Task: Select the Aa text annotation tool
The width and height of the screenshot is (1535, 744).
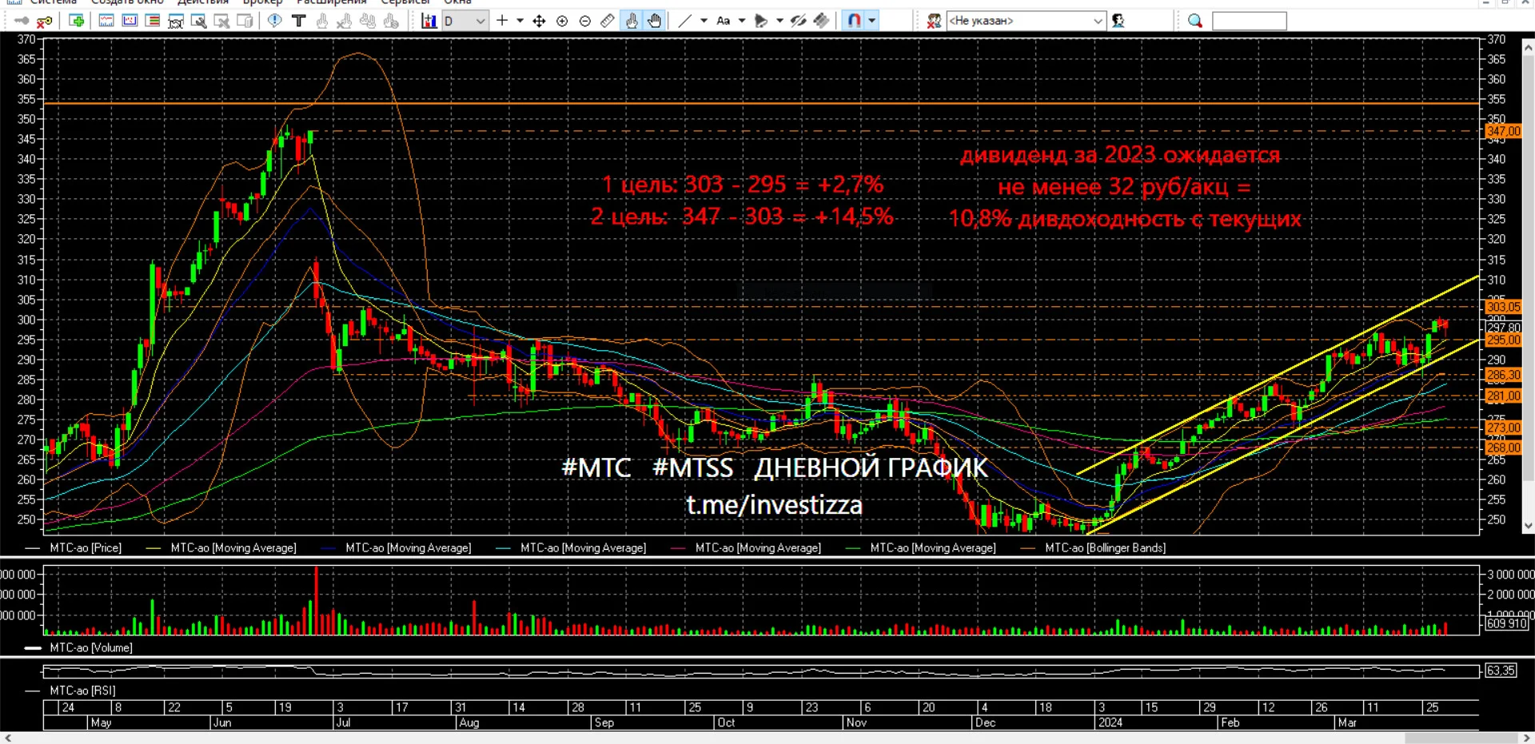Action: 724,21
